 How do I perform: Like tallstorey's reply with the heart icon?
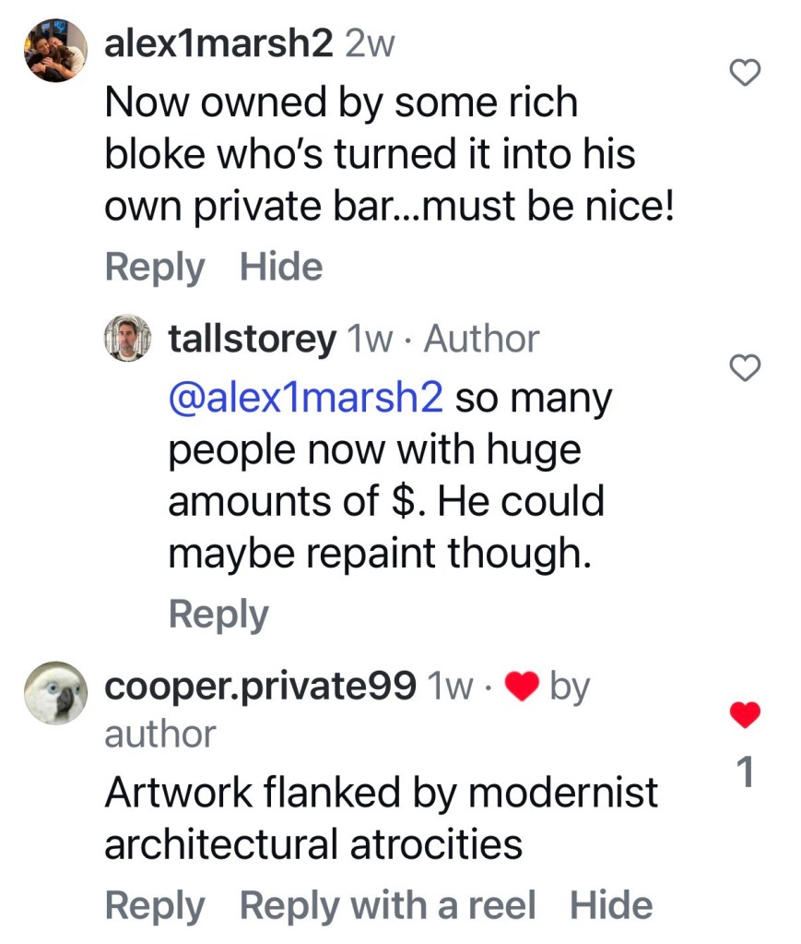[745, 368]
